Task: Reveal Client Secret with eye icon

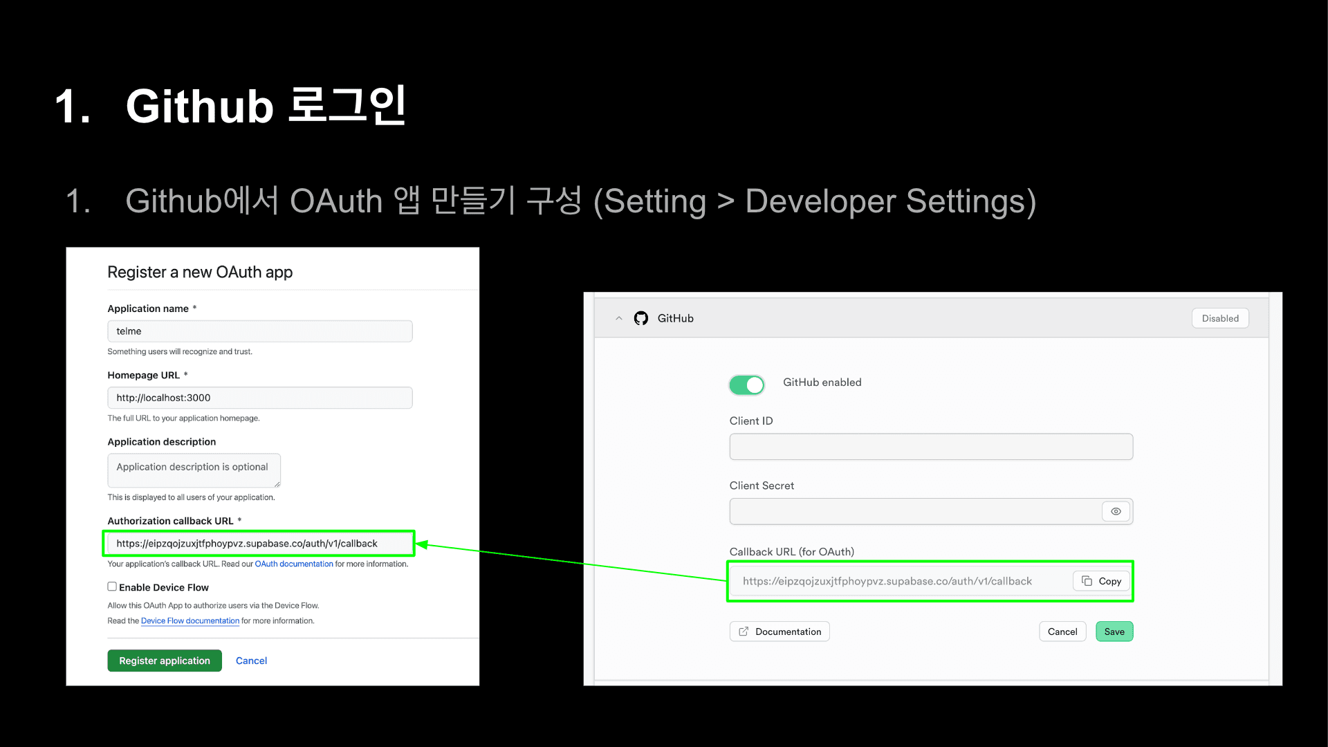Action: pyautogui.click(x=1115, y=512)
